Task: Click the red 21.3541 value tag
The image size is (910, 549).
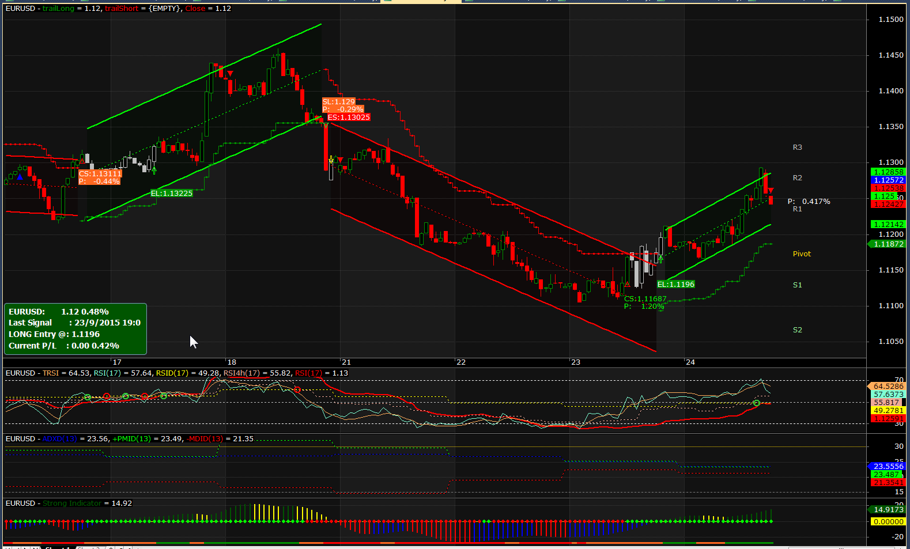Action: click(x=888, y=482)
